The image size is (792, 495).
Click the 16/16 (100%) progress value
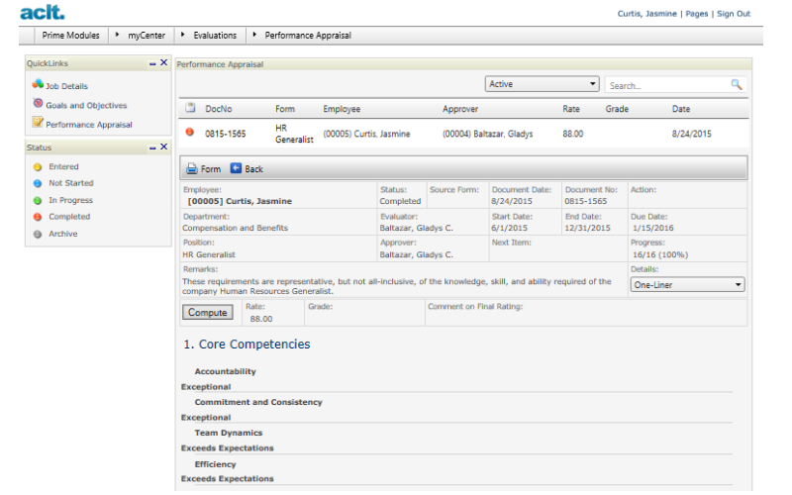click(660, 255)
